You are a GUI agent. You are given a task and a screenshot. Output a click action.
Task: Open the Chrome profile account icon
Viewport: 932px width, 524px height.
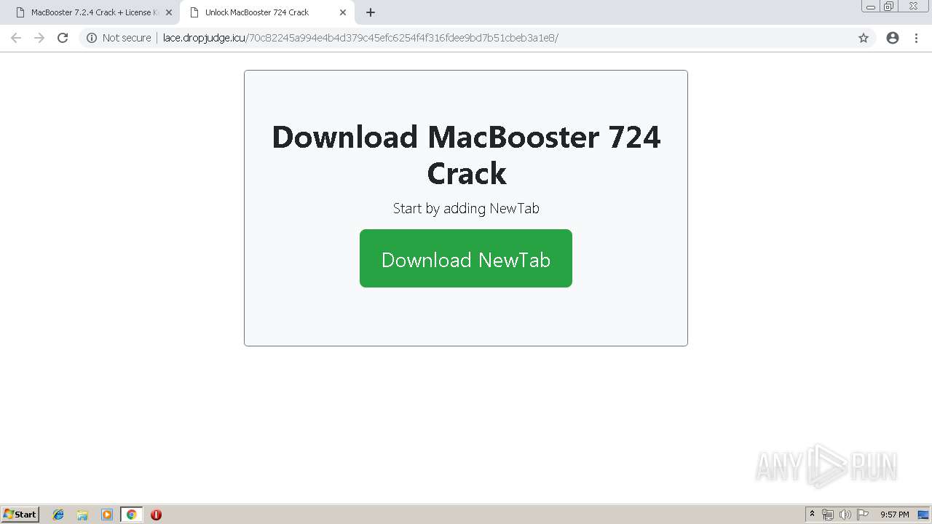(x=893, y=38)
